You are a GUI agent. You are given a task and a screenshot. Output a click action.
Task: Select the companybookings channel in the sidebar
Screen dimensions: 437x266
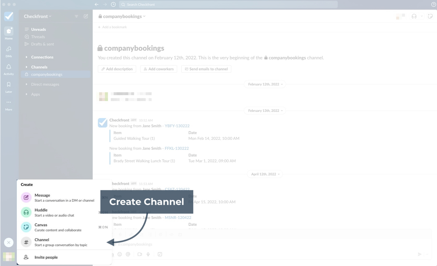pos(56,74)
